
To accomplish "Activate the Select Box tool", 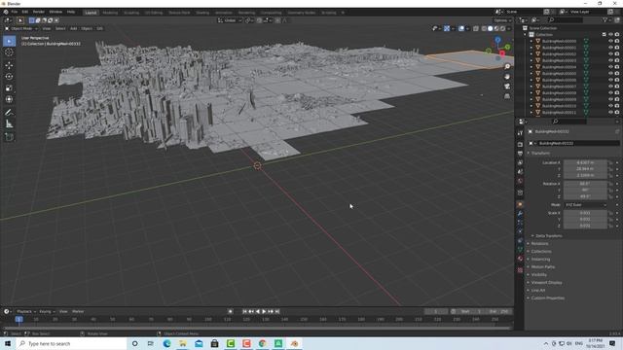I will (9, 41).
